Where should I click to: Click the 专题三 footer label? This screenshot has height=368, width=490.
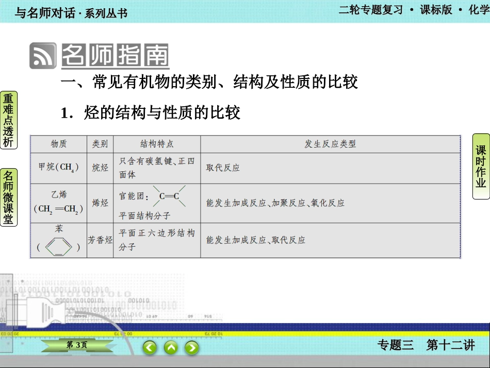395,345
